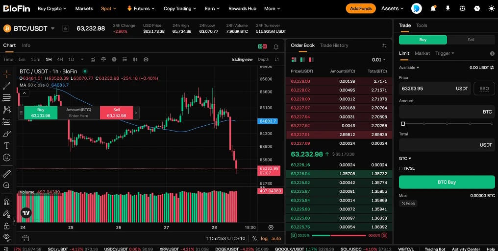498x251 pixels.
Task: Open the language globe icon
Action: point(462,8)
